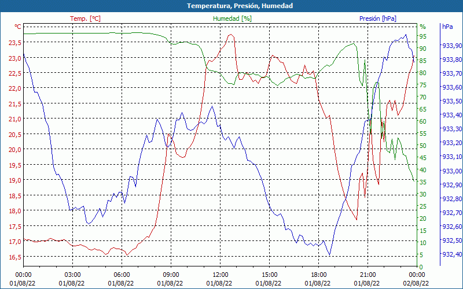Click the blue 'hPa' axis unit label
Screen dimensions: 463x289
click(447, 27)
